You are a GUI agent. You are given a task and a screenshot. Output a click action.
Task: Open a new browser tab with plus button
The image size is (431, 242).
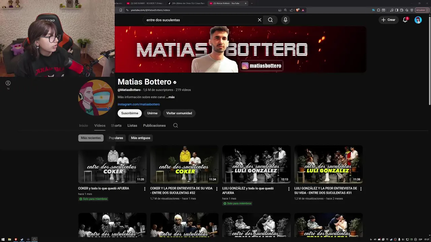[252, 3]
